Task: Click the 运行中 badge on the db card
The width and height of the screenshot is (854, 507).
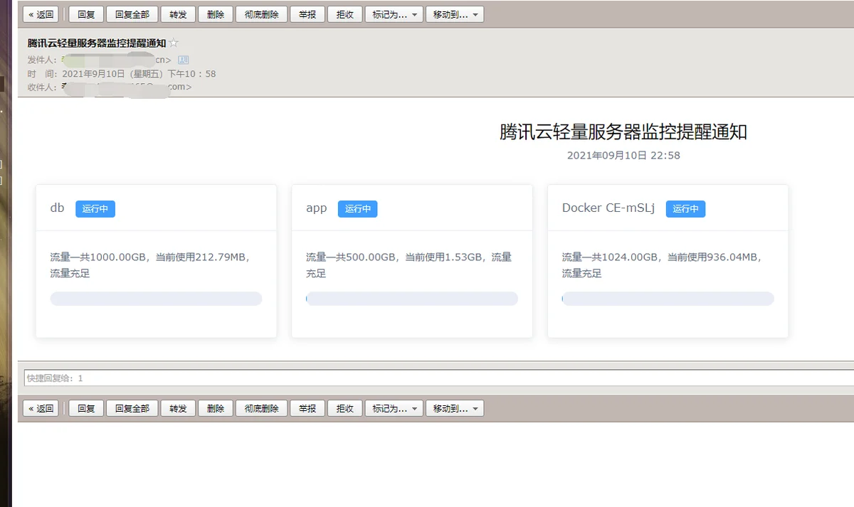Action: point(95,208)
